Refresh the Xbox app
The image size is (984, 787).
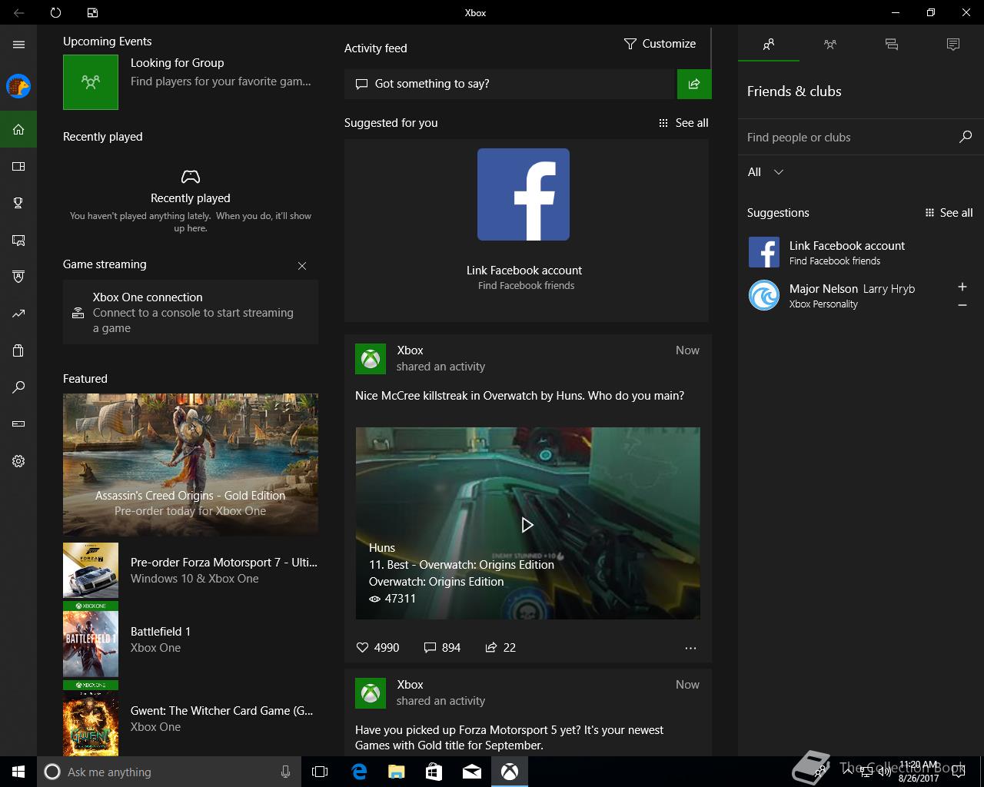pyautogui.click(x=55, y=12)
